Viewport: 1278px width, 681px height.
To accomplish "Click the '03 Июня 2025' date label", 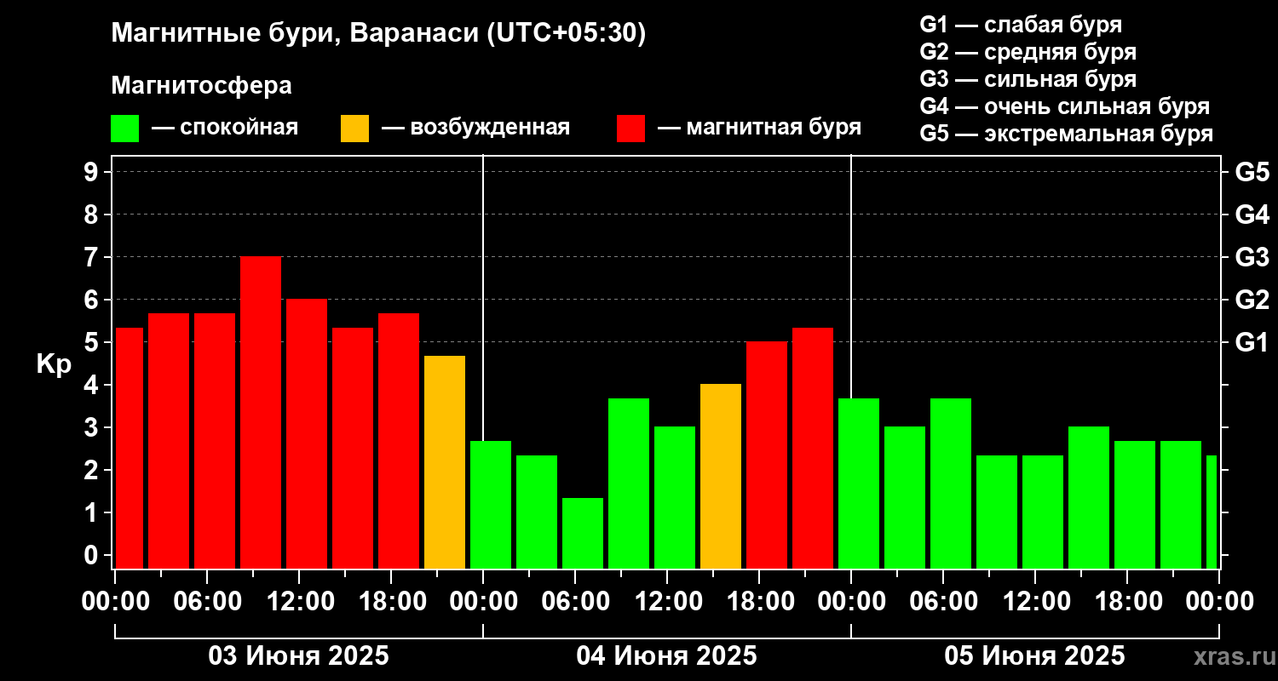I will point(299,656).
